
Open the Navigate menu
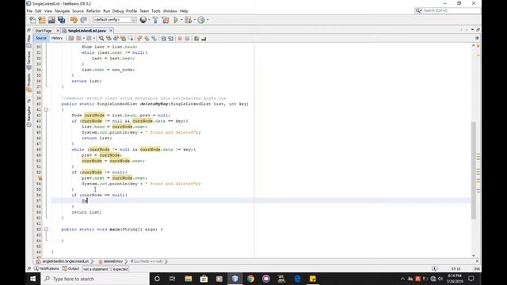62,11
